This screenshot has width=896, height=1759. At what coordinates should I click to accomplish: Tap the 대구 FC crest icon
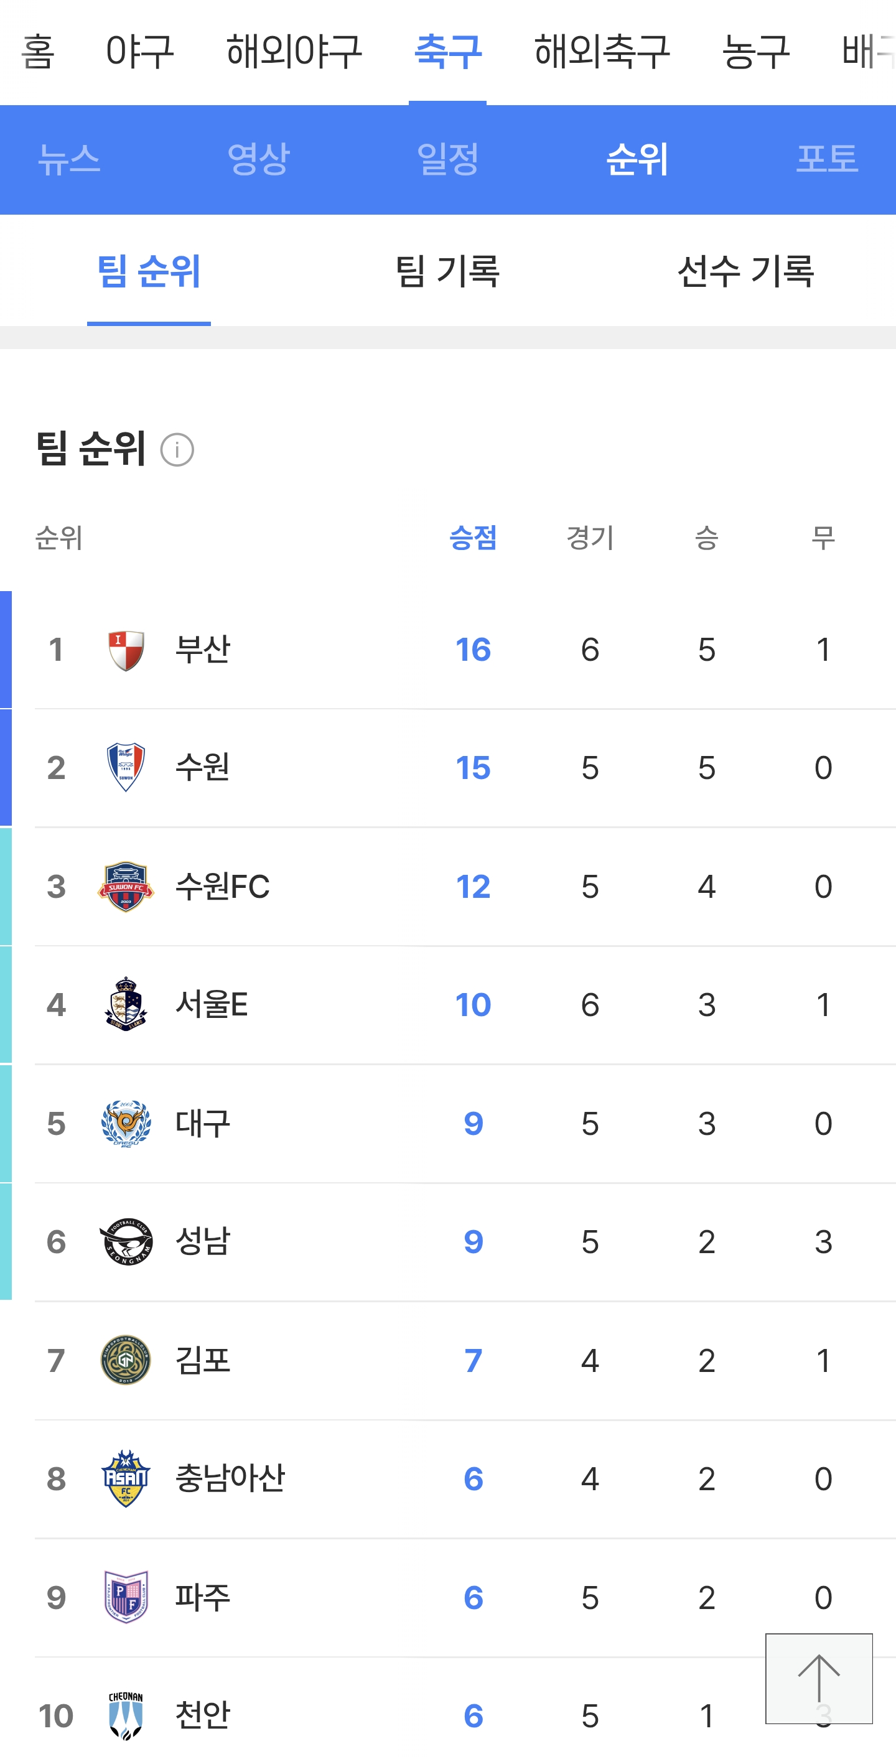pyautogui.click(x=126, y=1123)
